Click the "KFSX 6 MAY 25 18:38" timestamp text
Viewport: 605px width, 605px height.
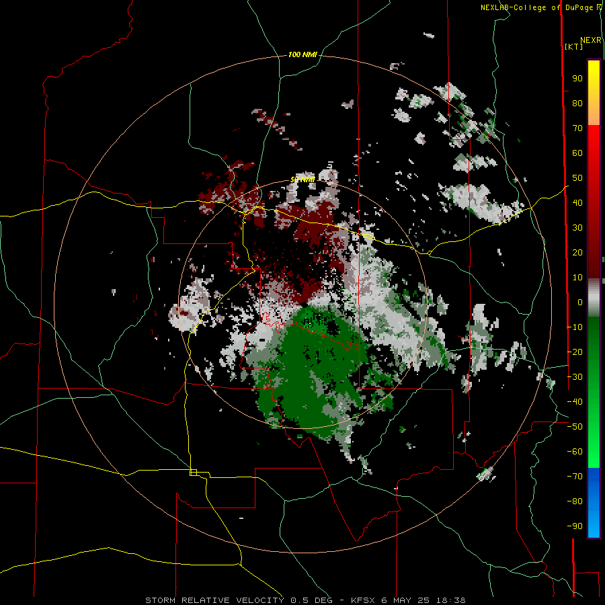pos(408,600)
